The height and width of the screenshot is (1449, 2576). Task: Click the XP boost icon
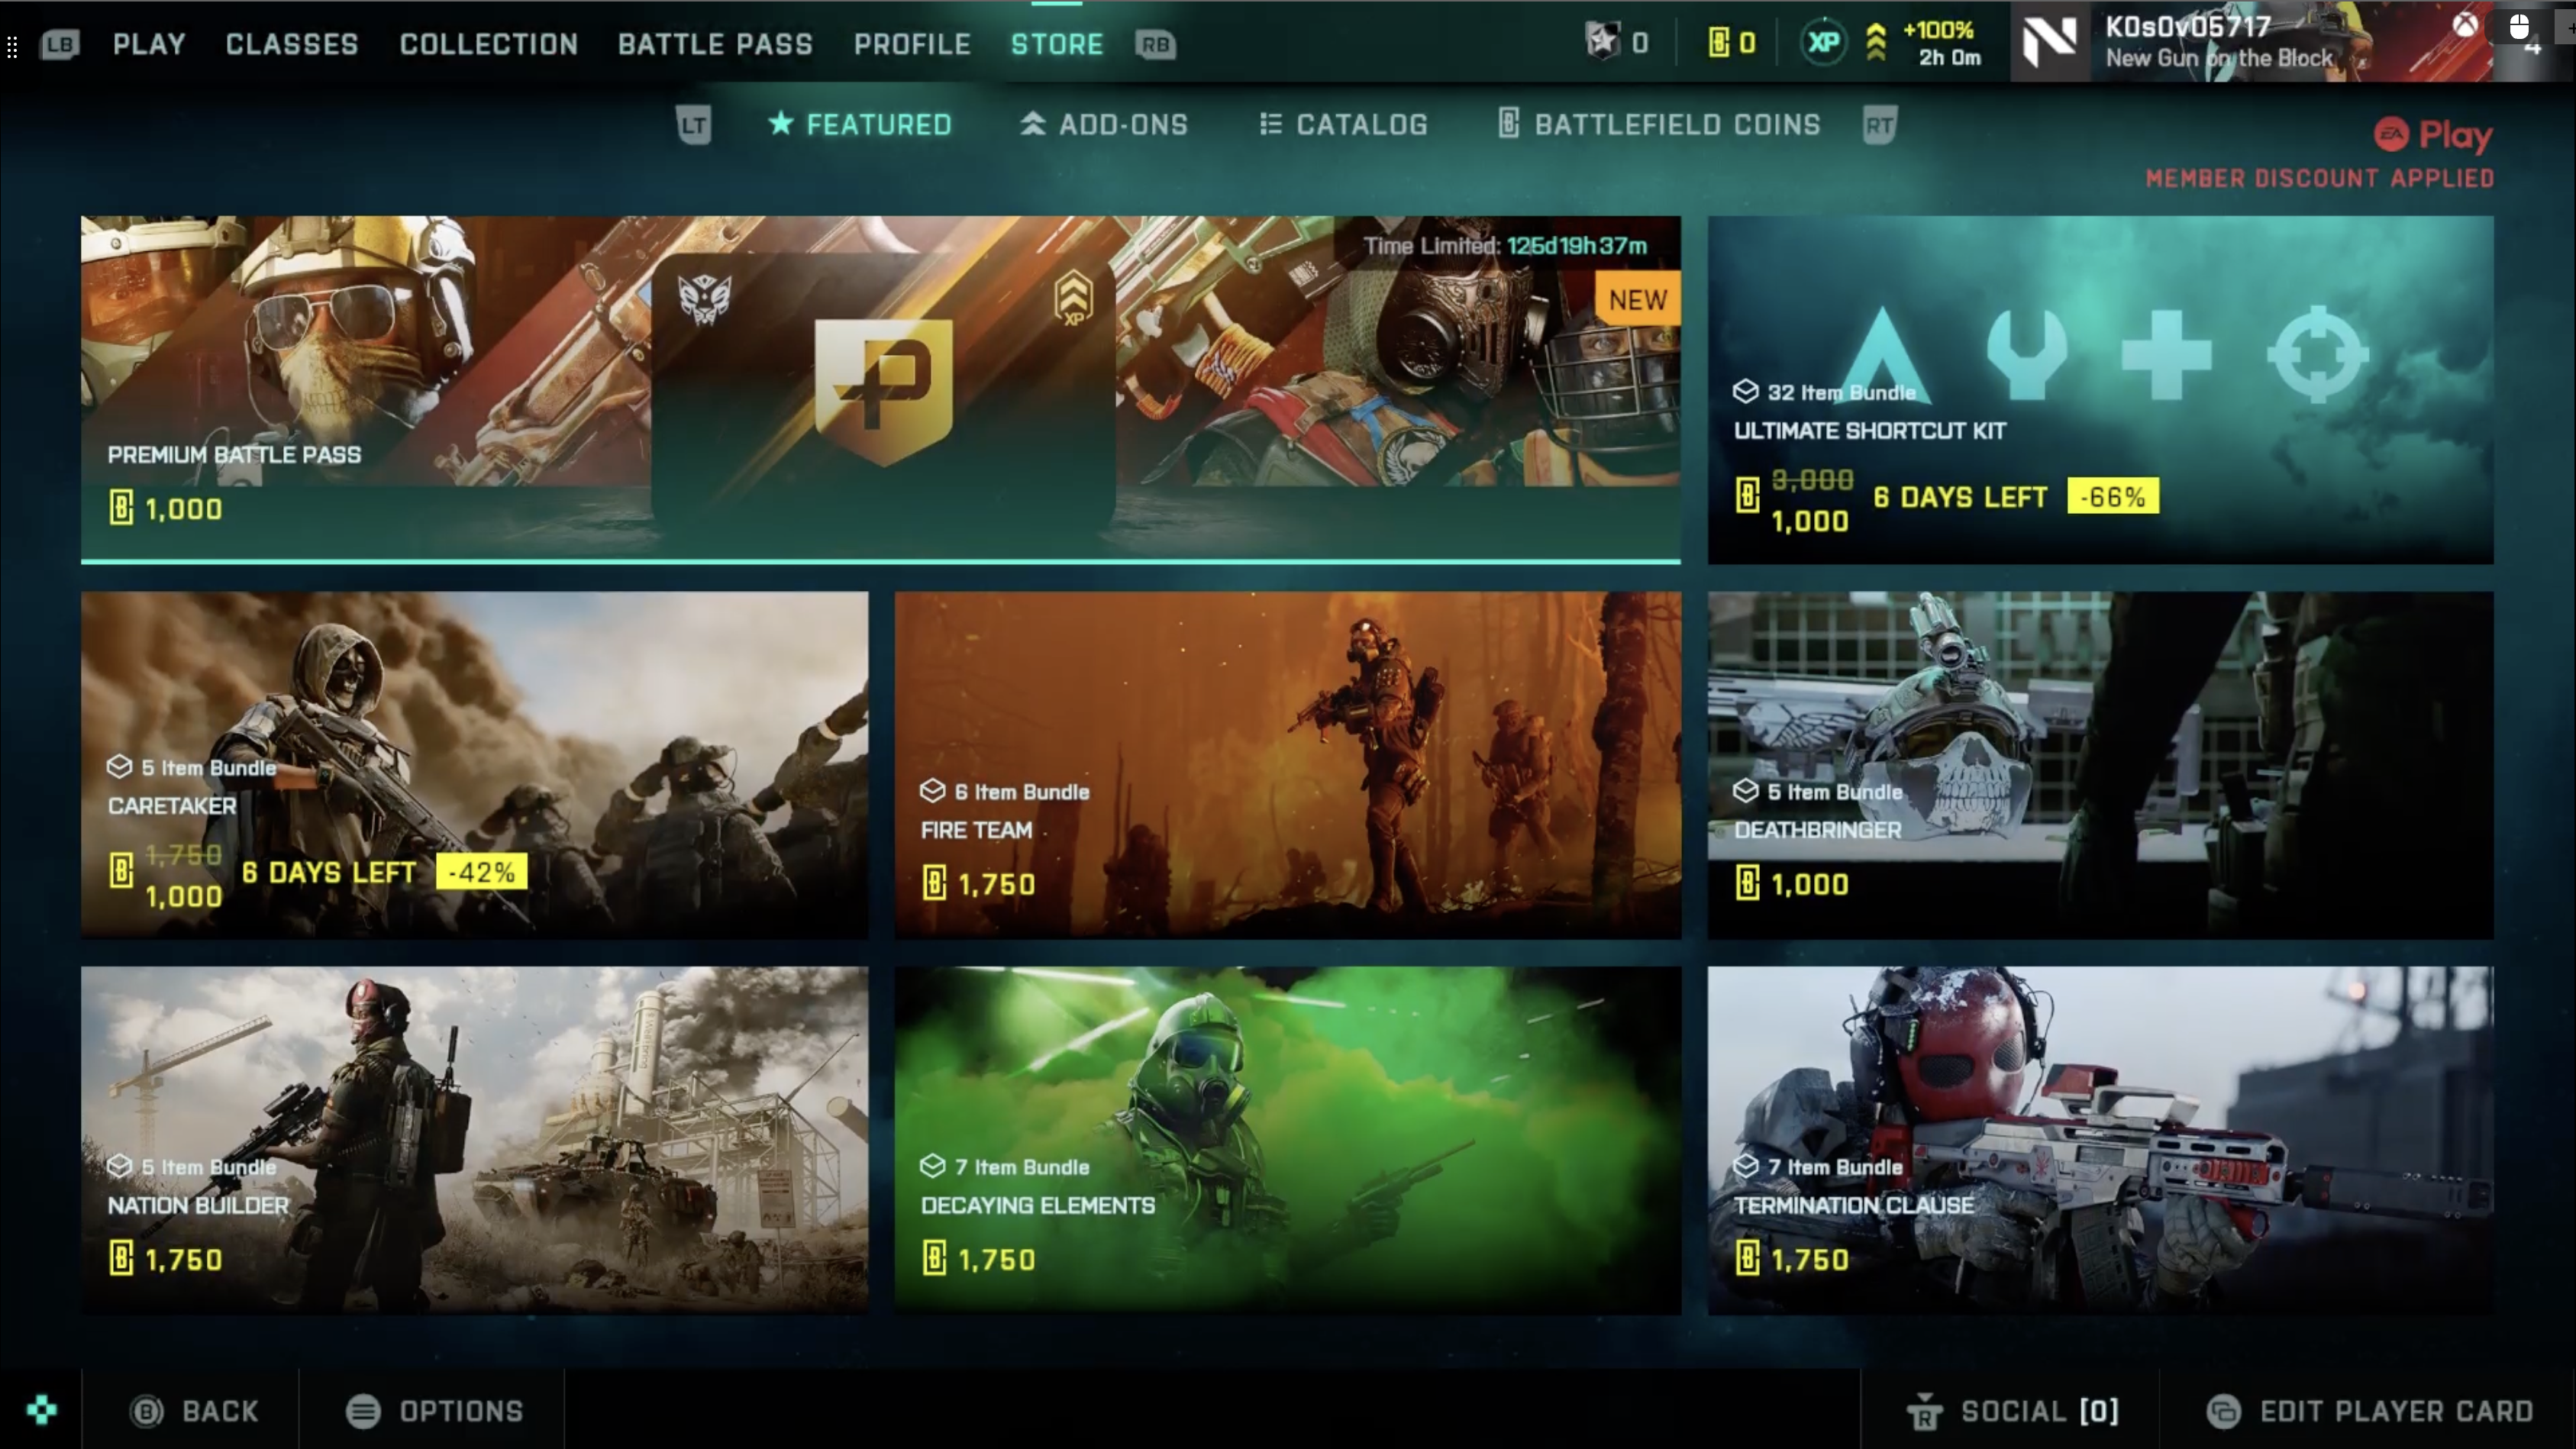pos(1823,42)
